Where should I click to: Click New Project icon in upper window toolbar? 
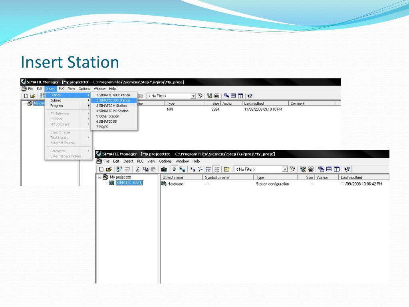[x=26, y=96]
